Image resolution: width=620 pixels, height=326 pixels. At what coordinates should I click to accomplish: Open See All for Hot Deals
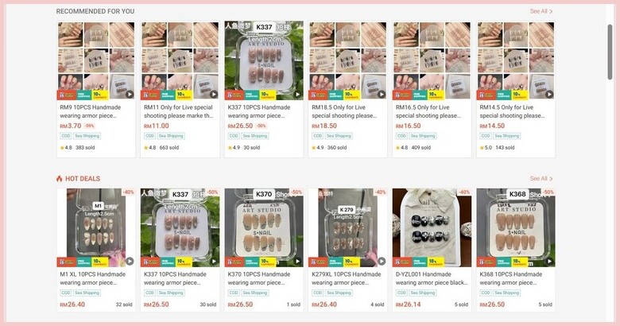click(541, 178)
